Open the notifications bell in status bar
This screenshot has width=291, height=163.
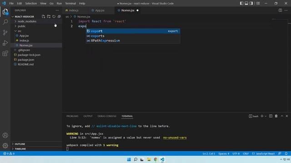pos(286,153)
